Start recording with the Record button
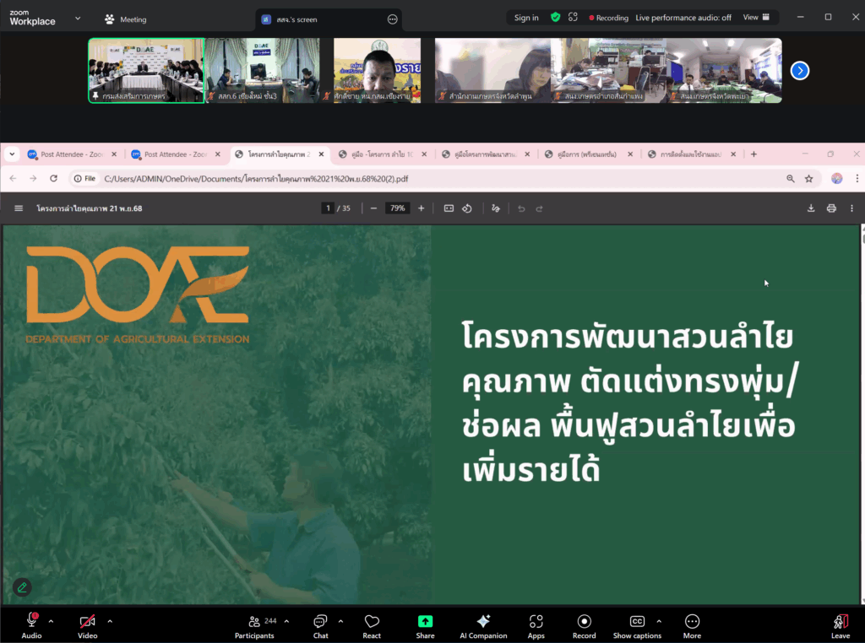The image size is (865, 643). click(x=584, y=625)
